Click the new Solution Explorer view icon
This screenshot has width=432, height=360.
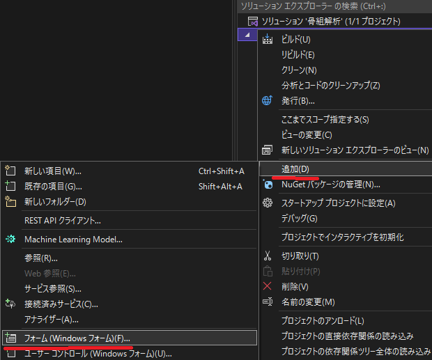(267, 150)
